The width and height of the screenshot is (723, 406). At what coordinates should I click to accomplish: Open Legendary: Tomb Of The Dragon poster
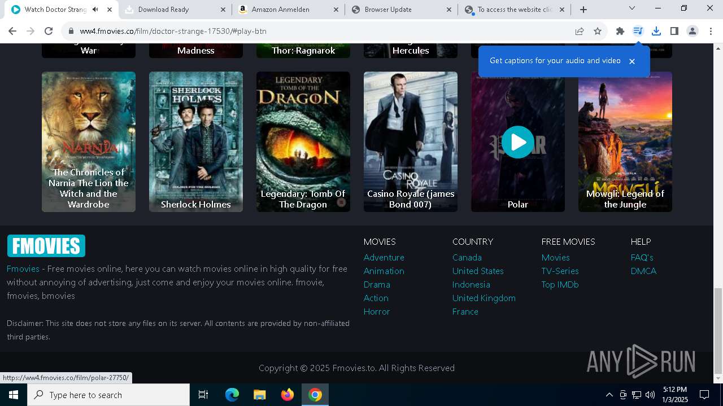tap(303, 142)
